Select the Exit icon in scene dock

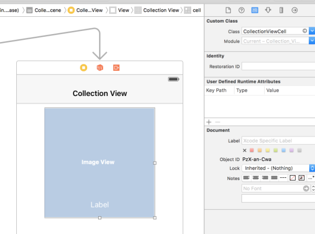tap(116, 68)
